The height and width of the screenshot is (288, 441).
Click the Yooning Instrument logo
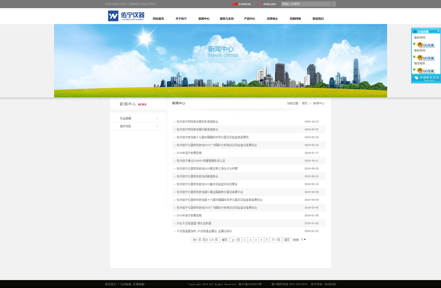click(x=126, y=16)
